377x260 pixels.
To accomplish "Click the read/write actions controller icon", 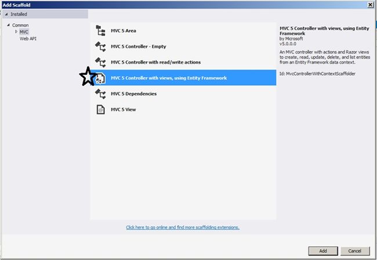I will (x=100, y=62).
